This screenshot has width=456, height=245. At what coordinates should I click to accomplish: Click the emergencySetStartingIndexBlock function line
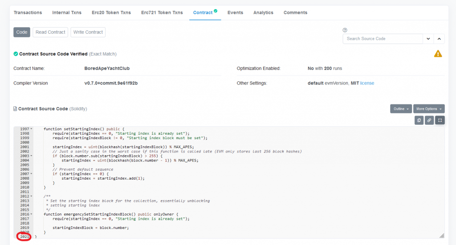point(111,214)
